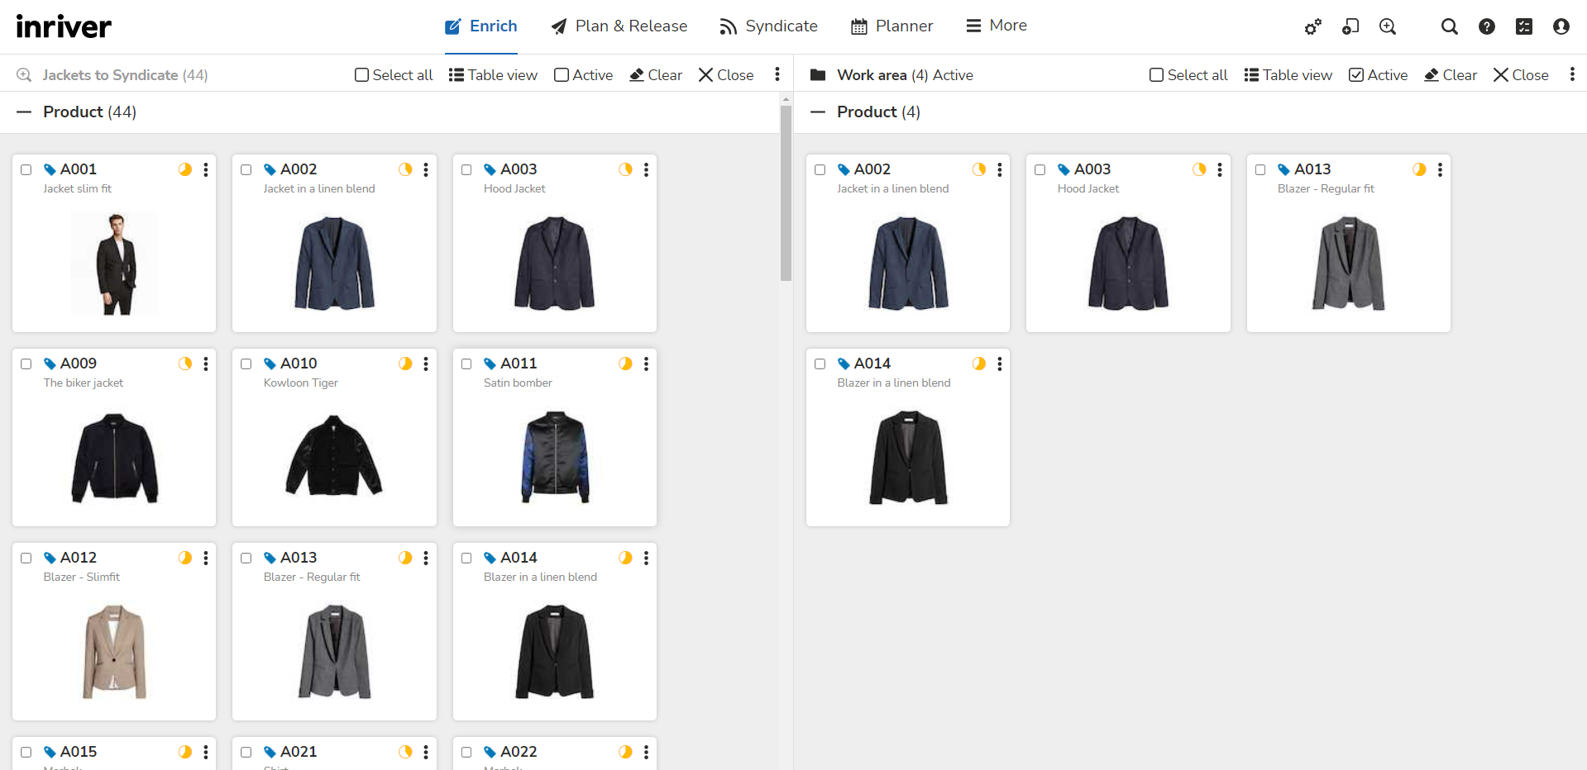Open kebab menu on left A013 card
Image resolution: width=1587 pixels, height=770 pixels.
click(426, 558)
